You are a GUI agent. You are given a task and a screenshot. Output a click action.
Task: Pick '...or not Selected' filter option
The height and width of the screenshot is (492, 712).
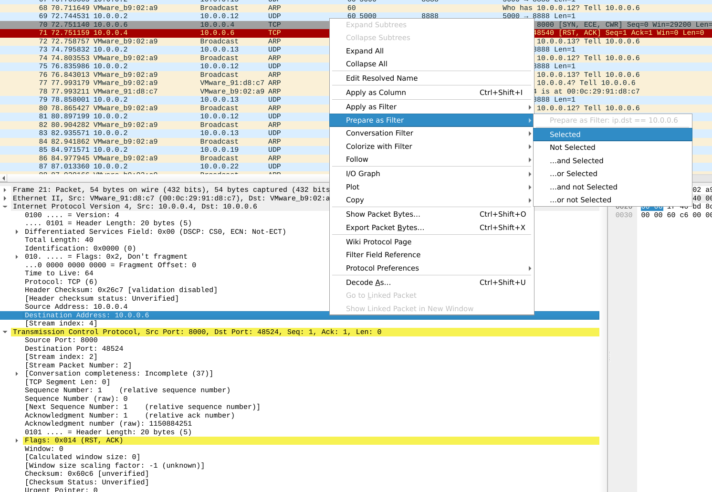580,200
